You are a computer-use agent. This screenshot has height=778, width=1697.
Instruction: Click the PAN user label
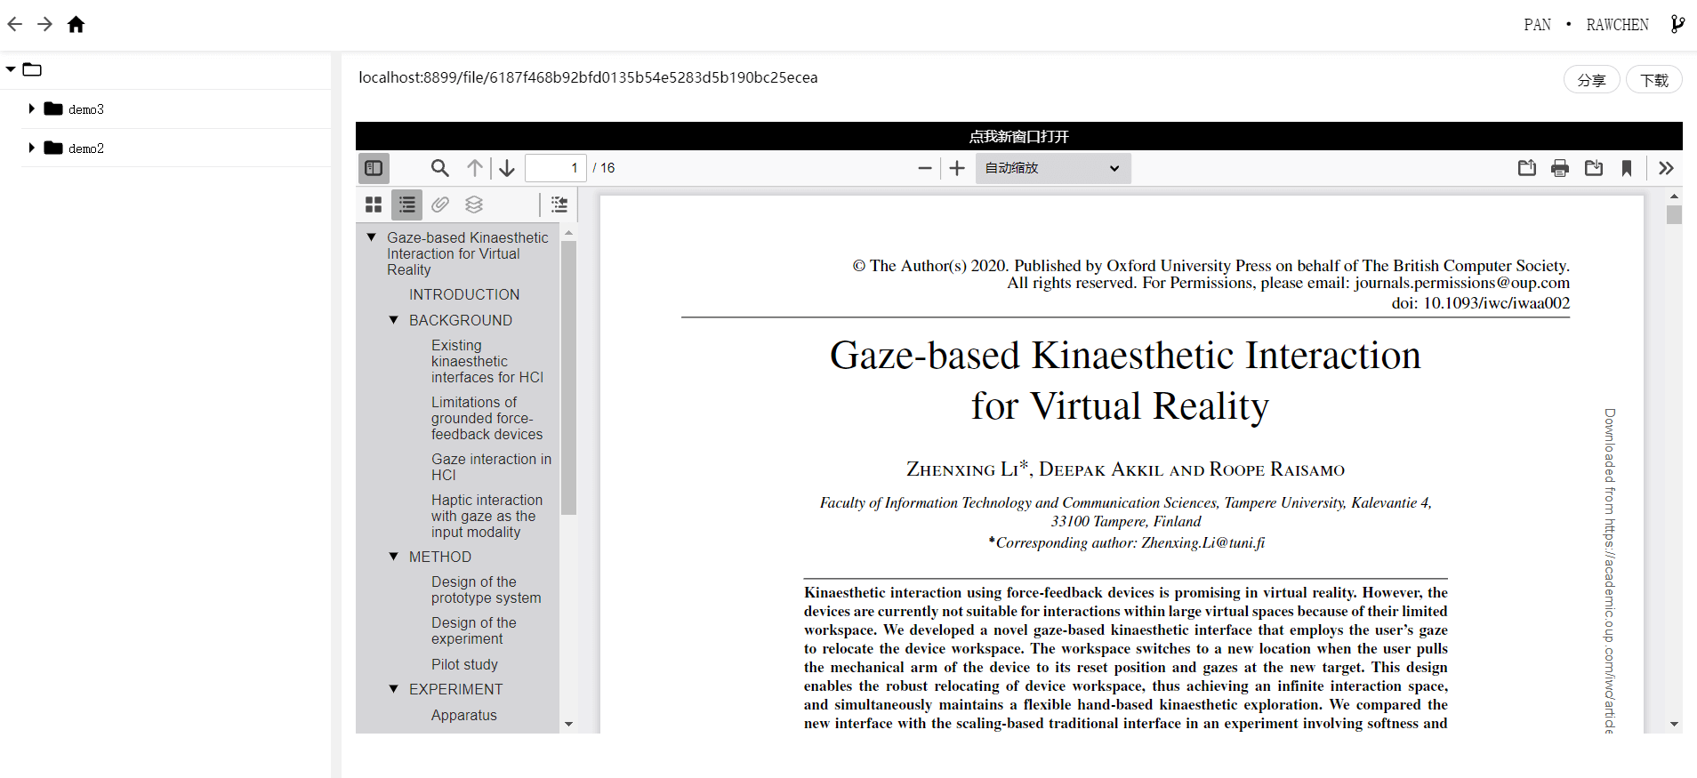(1537, 25)
